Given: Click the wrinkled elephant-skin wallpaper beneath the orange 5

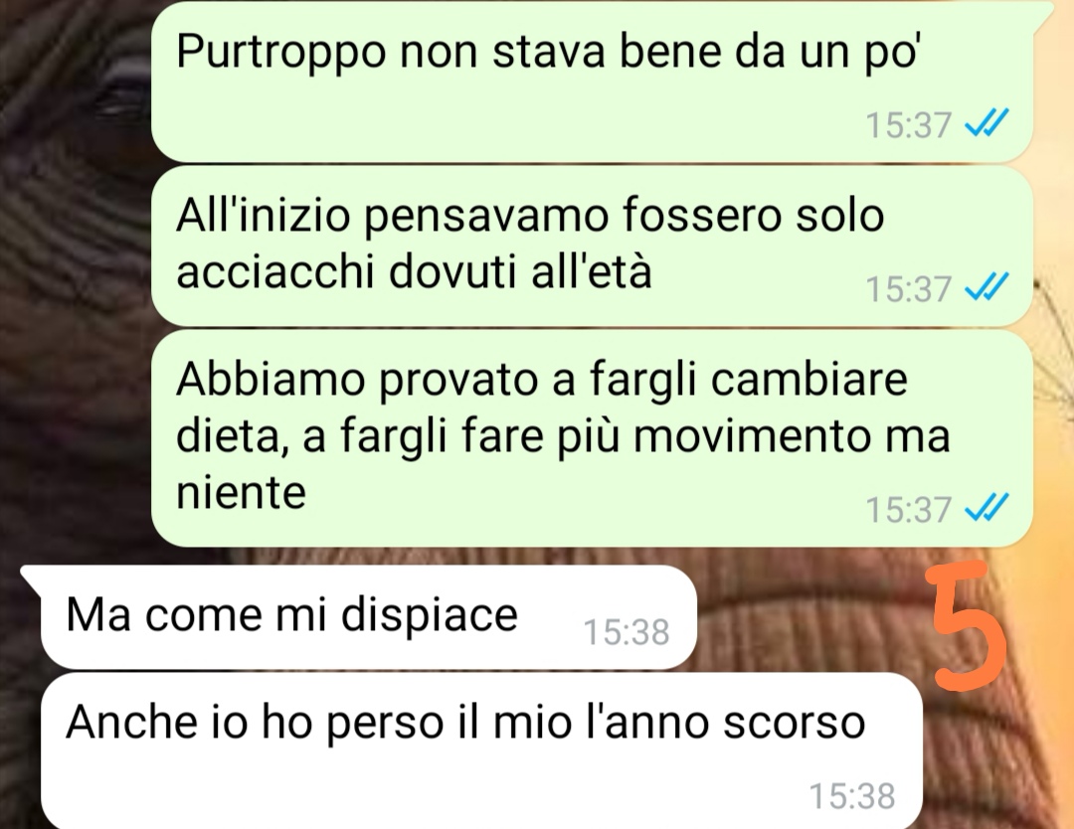Looking at the screenshot, I should click(x=986, y=753).
